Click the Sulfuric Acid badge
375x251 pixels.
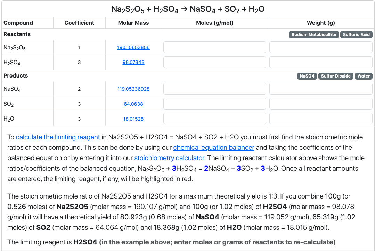click(x=356, y=34)
